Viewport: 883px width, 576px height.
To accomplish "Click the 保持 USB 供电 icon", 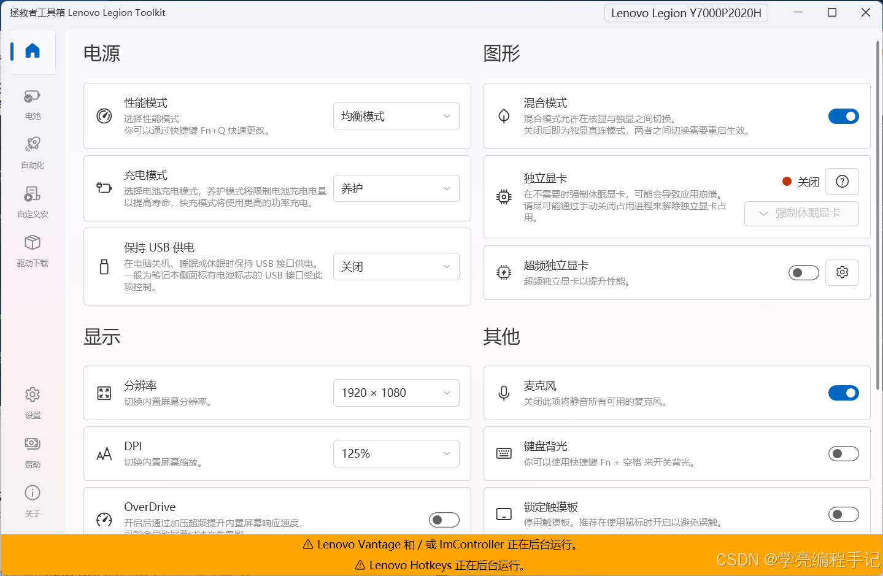I will click(104, 266).
